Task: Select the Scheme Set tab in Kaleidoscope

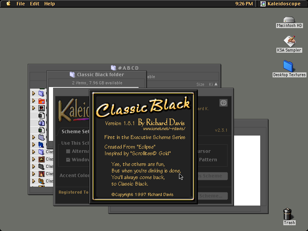Action: [x=75, y=132]
